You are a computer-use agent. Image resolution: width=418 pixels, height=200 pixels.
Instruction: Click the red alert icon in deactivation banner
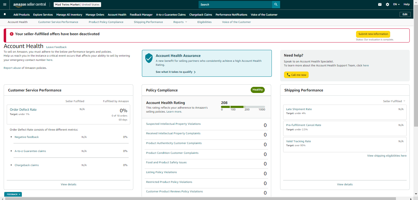click(12, 34)
